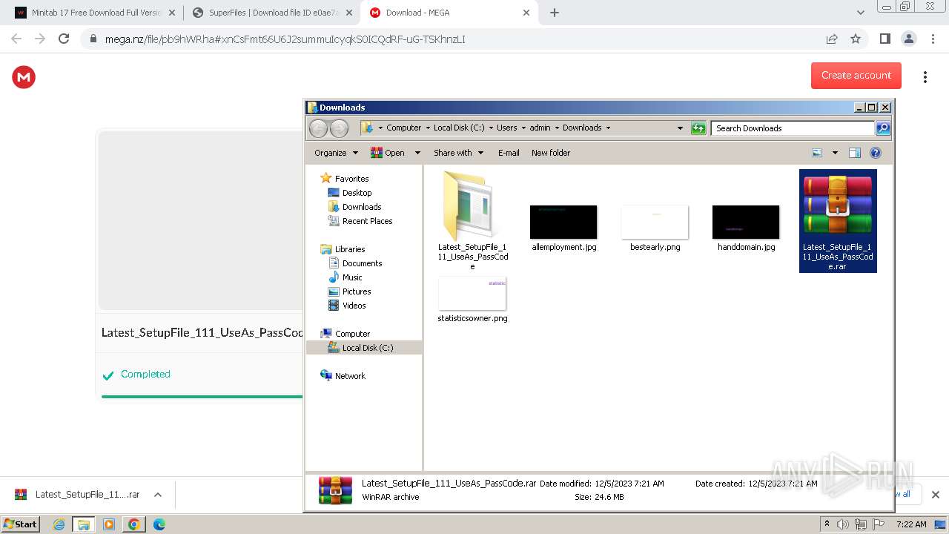Go back in browser history
The height and width of the screenshot is (534, 949).
pyautogui.click(x=16, y=39)
